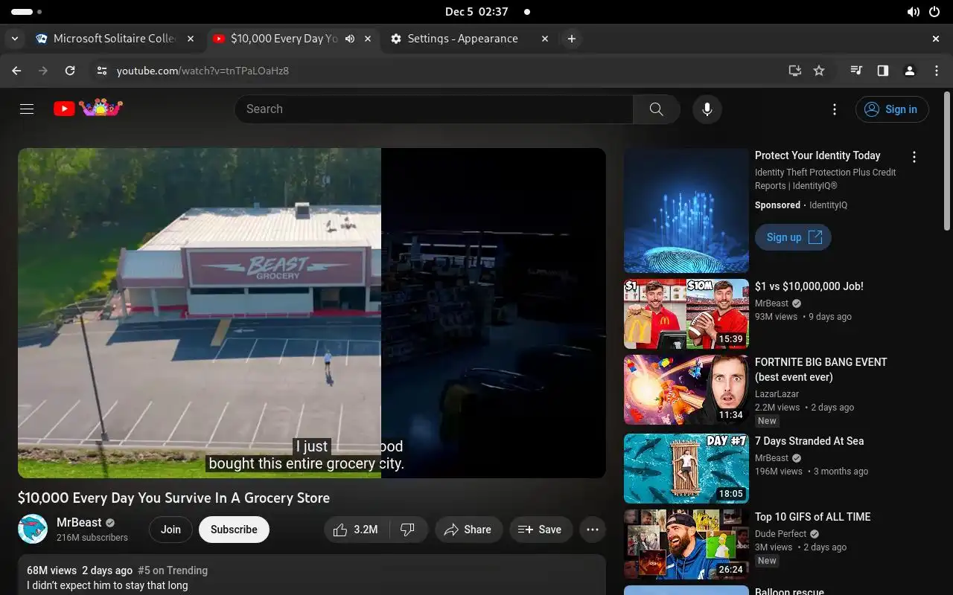Focus the YouTube search field
This screenshot has height=595, width=953.
pos(433,109)
